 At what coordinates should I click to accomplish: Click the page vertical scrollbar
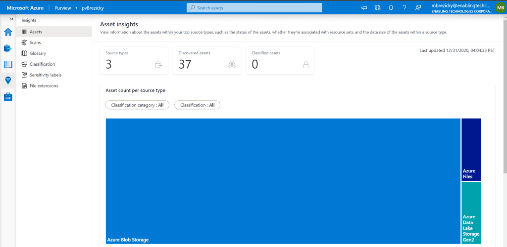tap(505, 97)
